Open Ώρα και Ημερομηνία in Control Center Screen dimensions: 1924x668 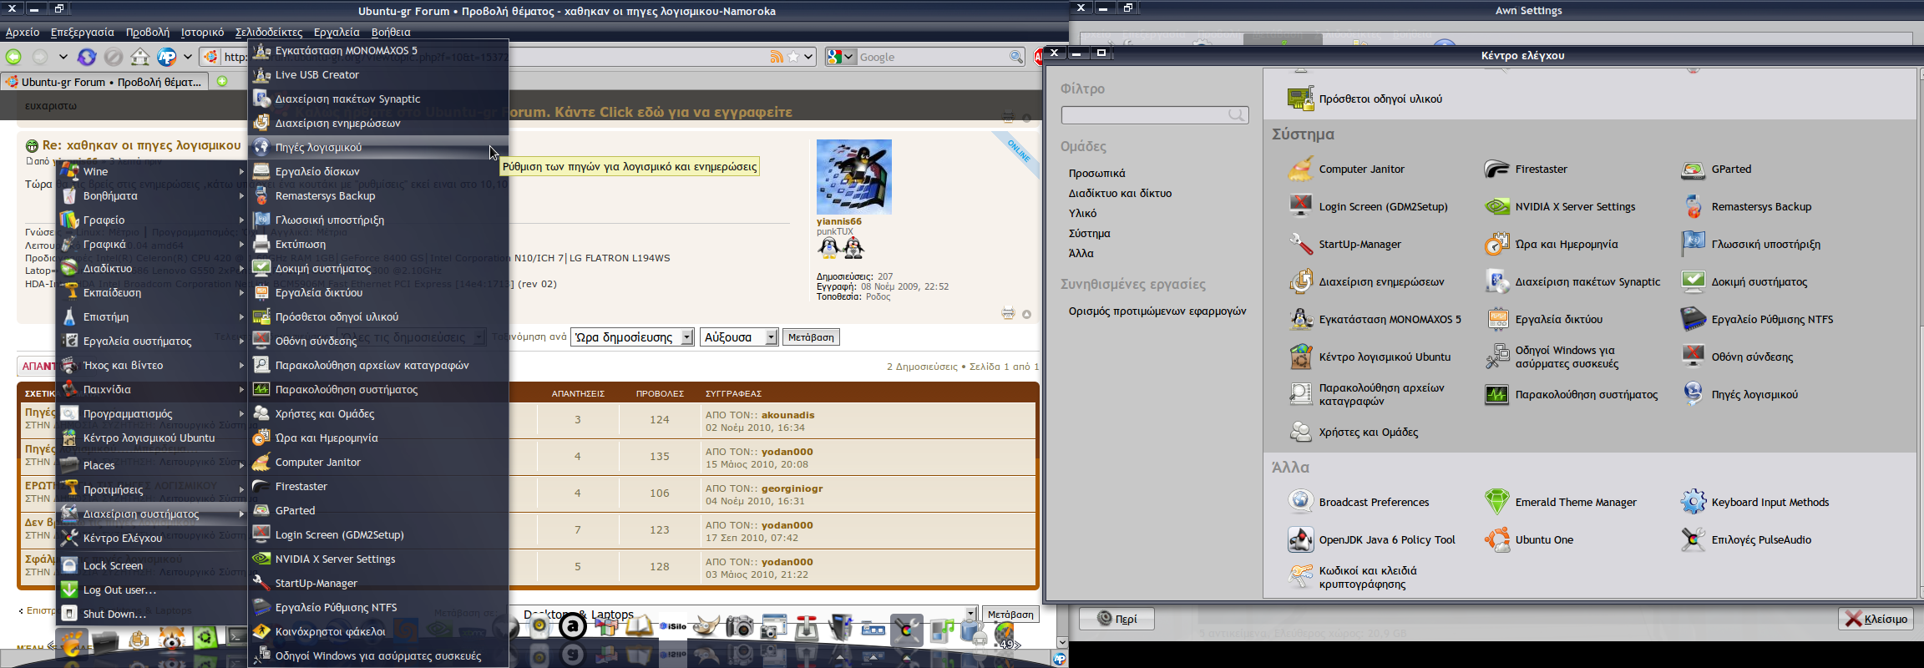coord(1552,244)
